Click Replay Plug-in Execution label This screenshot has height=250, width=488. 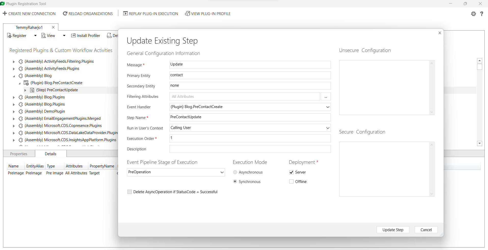[153, 14]
